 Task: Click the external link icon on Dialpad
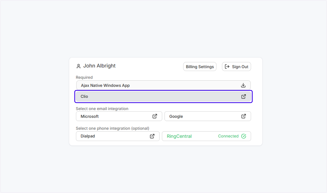(x=152, y=136)
